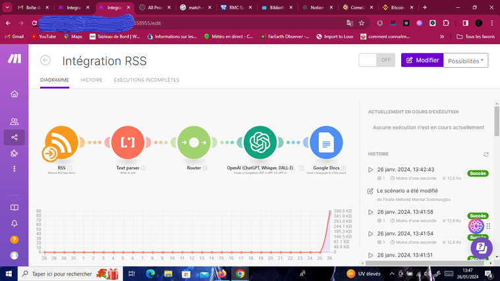Open Firefox from taskbar
The height and width of the screenshot is (281, 500).
pos(222,274)
